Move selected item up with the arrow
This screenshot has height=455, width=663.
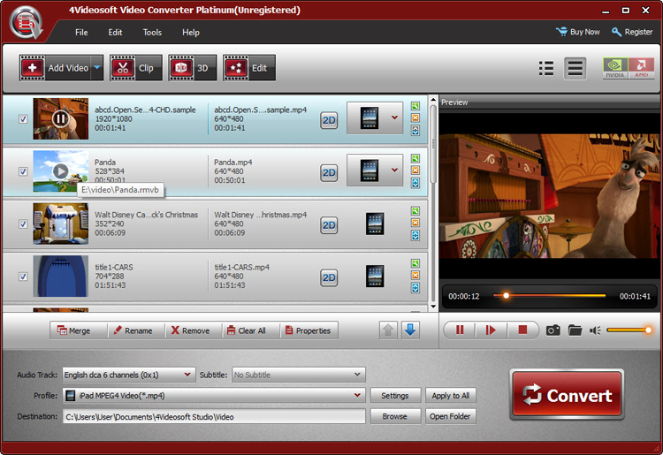tap(388, 330)
